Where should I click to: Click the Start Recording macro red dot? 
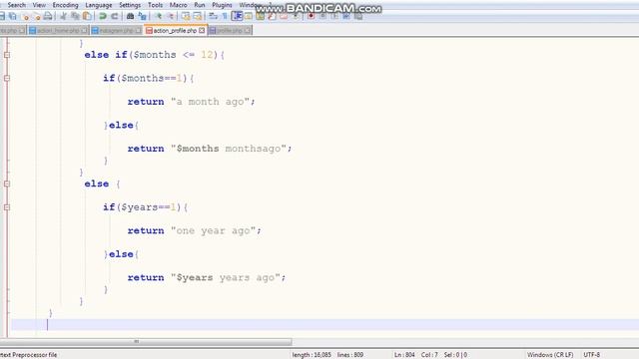(311, 16)
